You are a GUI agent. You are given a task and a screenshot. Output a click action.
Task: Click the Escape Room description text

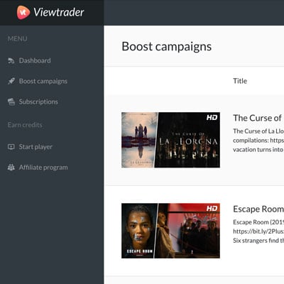tap(258, 231)
